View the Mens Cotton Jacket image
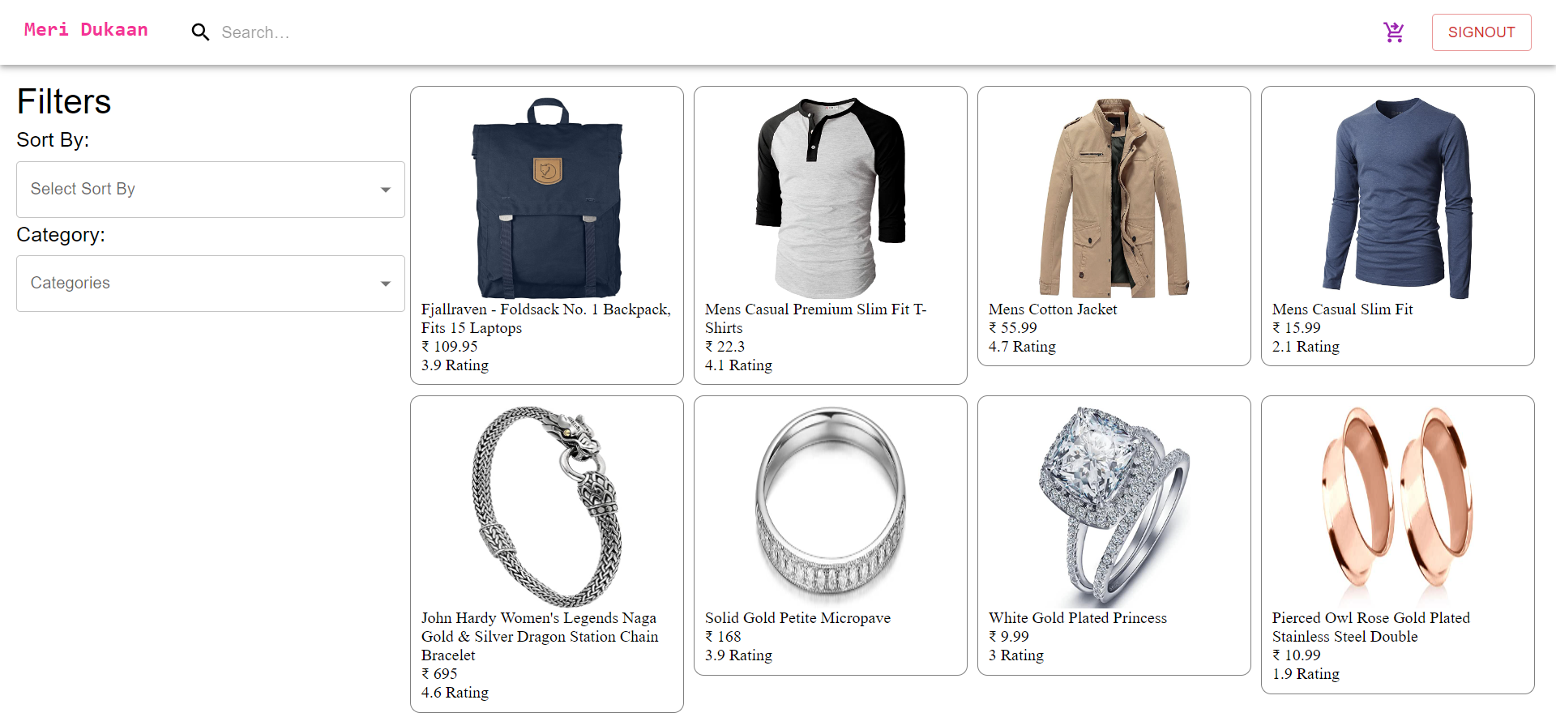Image resolution: width=1556 pixels, height=717 pixels. click(x=1114, y=198)
